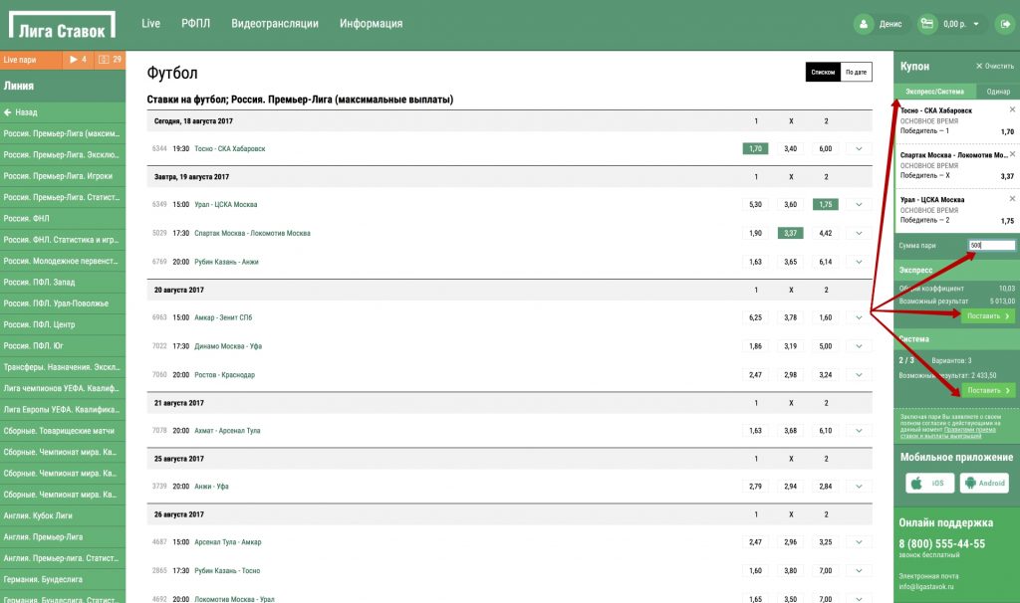Expand more bets for Рубин Казань - Анжи
This screenshot has height=603, width=1020.
pos(859,262)
